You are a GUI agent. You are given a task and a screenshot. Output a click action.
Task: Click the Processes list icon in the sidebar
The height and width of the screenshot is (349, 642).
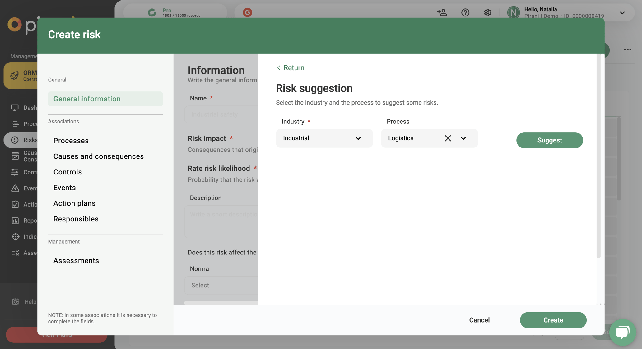[15, 124]
